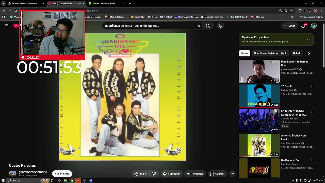Viewport: 325px width, 183px height.
Task: Run search with the magnifier button
Action: (x=208, y=26)
